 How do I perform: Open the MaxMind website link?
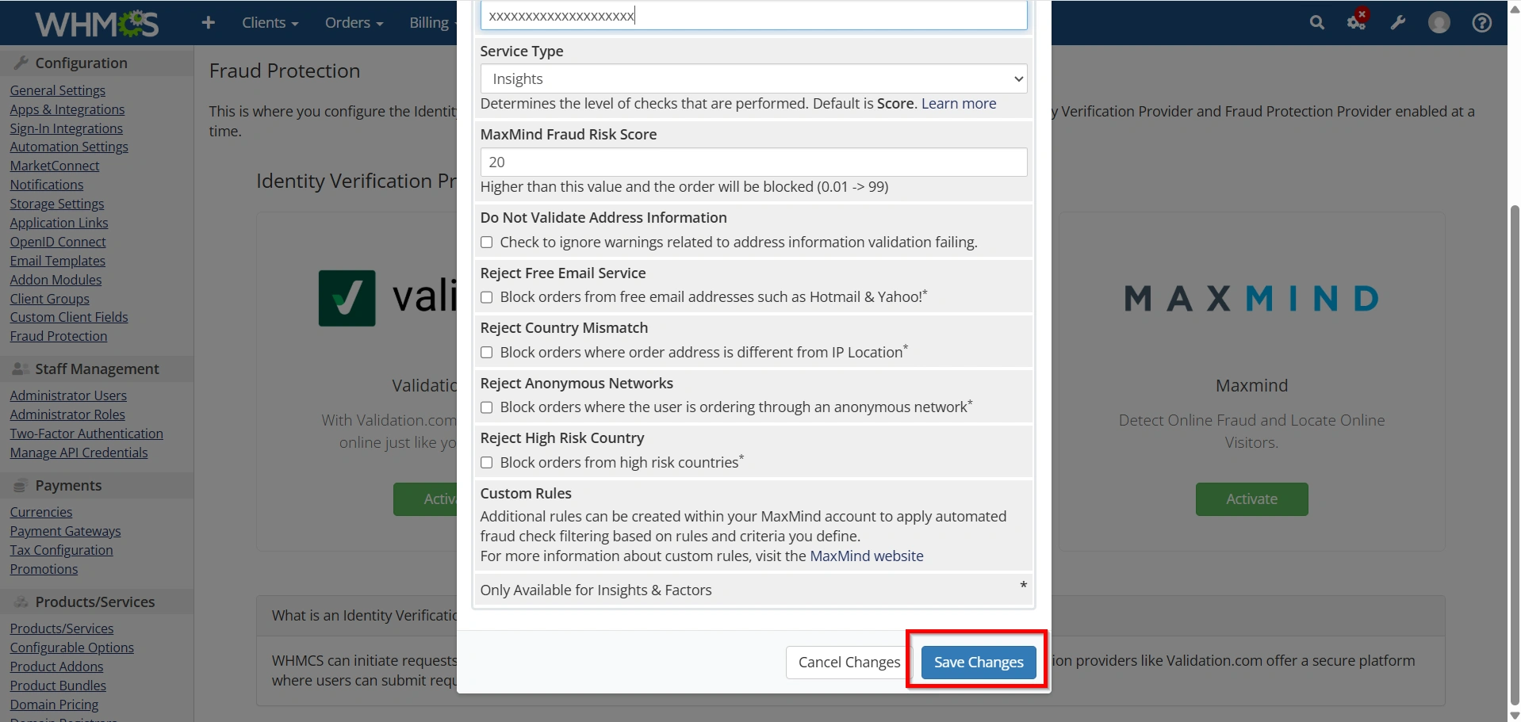(867, 556)
